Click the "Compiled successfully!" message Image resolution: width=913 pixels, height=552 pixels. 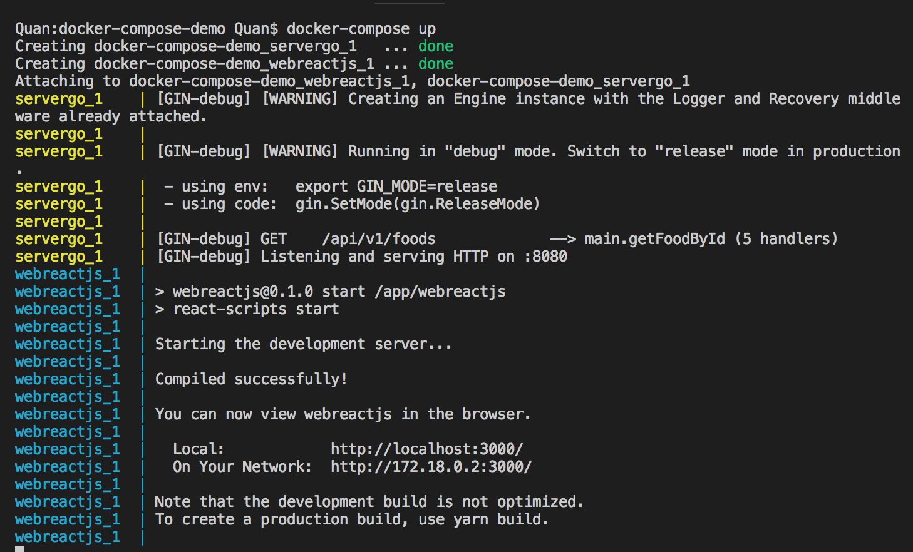pyautogui.click(x=250, y=379)
